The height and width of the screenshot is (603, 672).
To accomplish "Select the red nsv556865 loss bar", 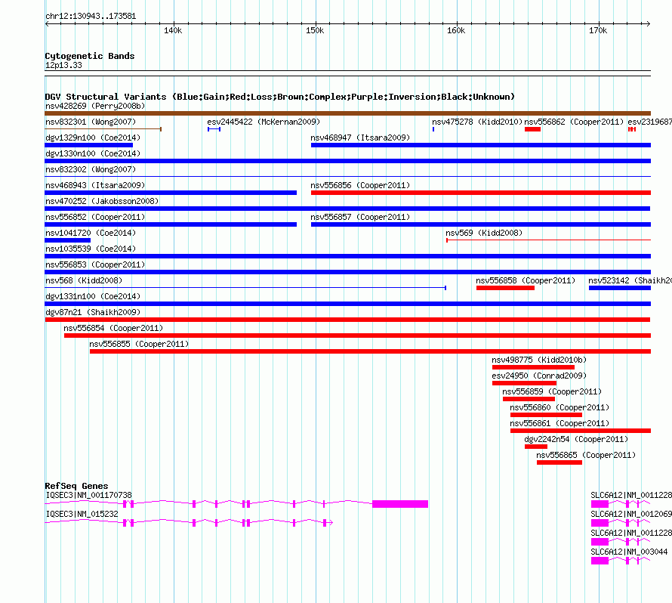I will pyautogui.click(x=559, y=462).
